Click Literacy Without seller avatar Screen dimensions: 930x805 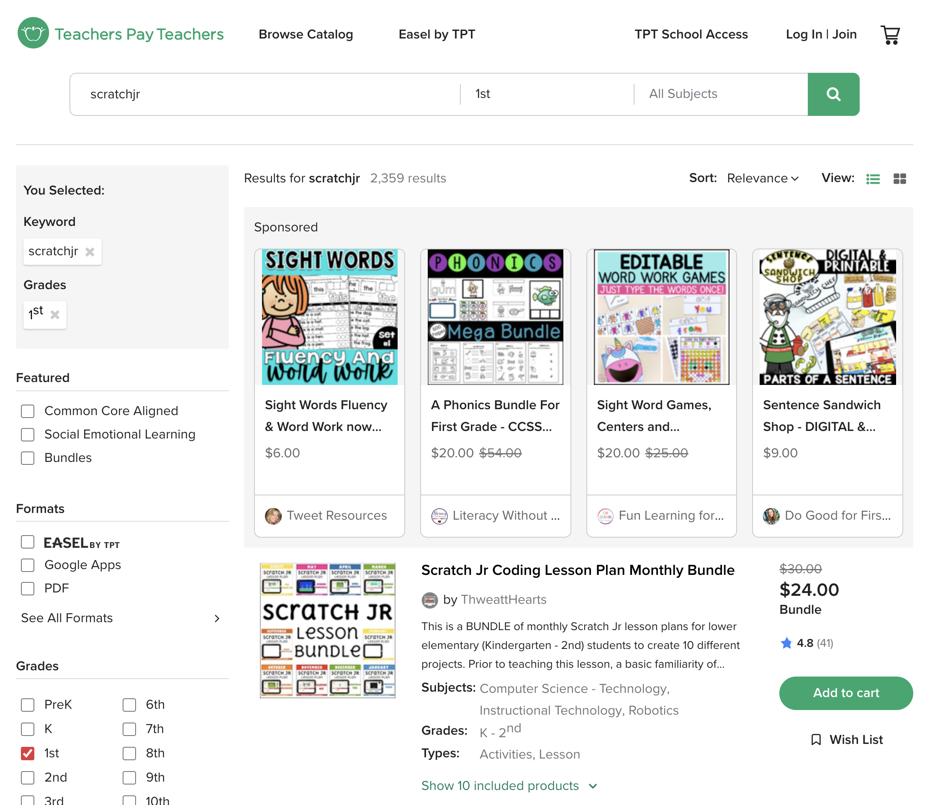[x=439, y=516]
